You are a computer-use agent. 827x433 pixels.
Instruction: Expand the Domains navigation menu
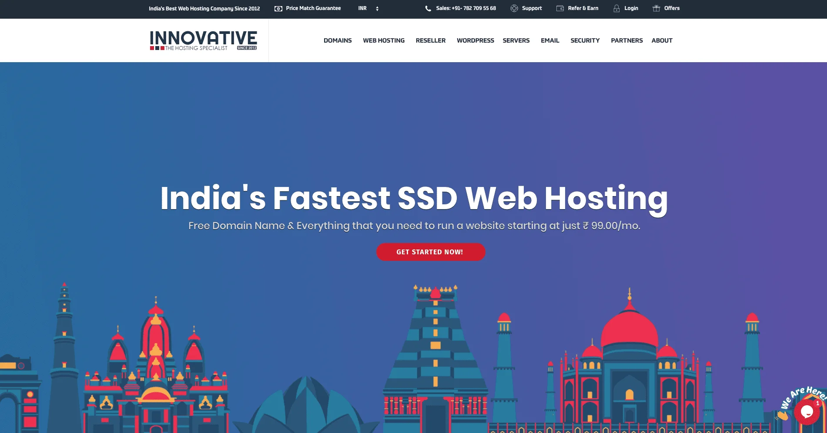coord(338,40)
